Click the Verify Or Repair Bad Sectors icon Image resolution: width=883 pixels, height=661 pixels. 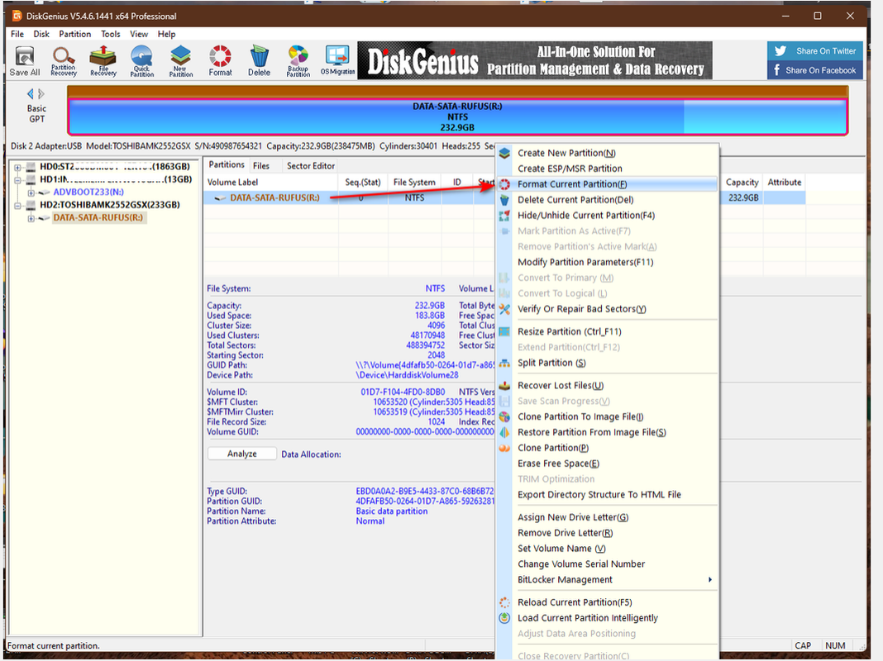504,309
